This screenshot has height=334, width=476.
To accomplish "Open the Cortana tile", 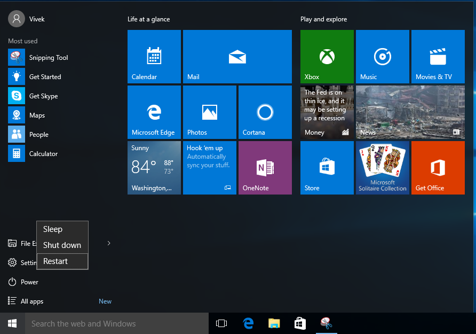I will coord(265,112).
